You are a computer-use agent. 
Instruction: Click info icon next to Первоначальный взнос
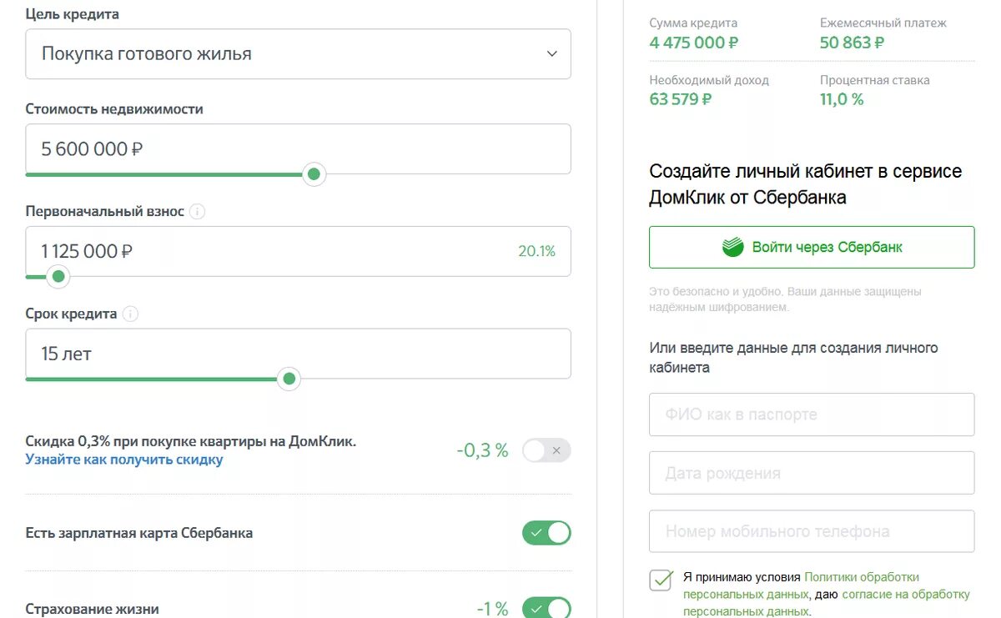(x=197, y=212)
